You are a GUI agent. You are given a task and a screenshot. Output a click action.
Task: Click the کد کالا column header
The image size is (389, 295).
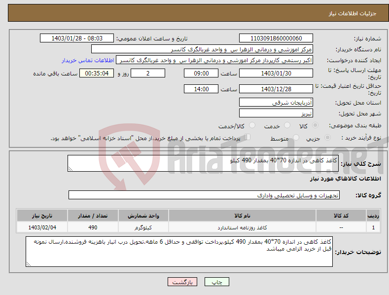coord(341,216)
